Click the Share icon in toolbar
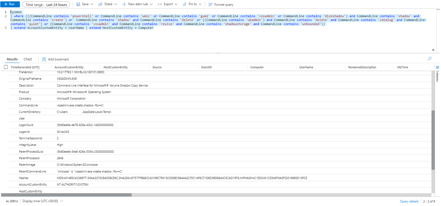 tap(100, 4)
